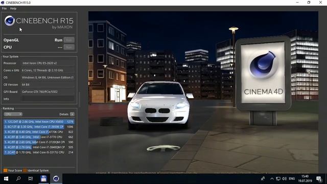Select Core i7-4770K ranking row
This screenshot has width=327, height=184.
39,132
